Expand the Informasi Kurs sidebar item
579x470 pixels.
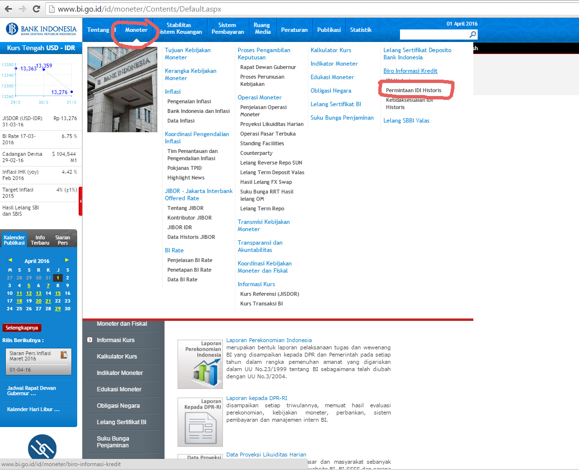pyautogui.click(x=90, y=340)
